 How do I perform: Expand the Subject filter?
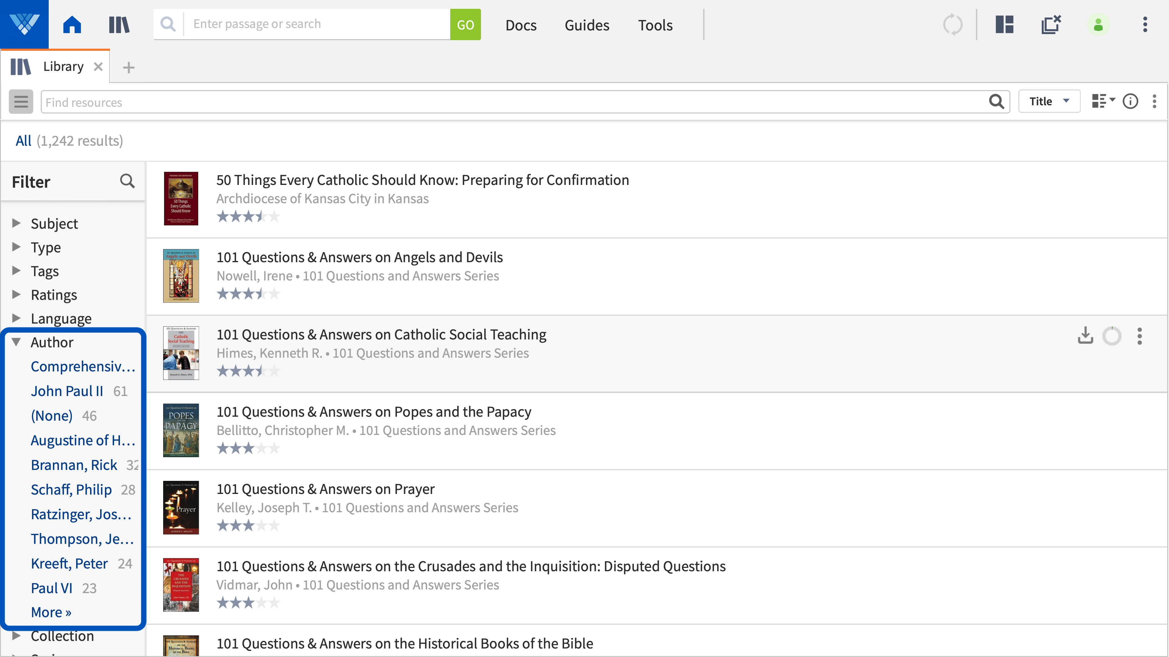tap(16, 223)
